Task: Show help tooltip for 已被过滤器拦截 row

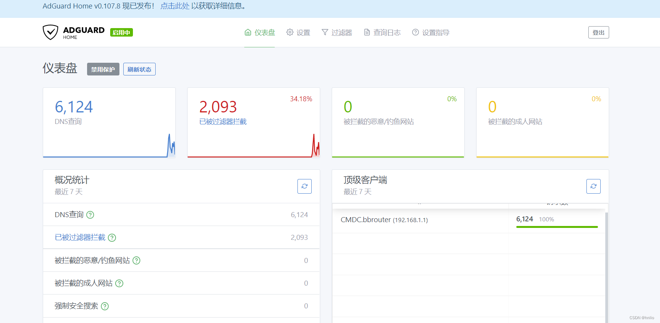Action: click(112, 238)
